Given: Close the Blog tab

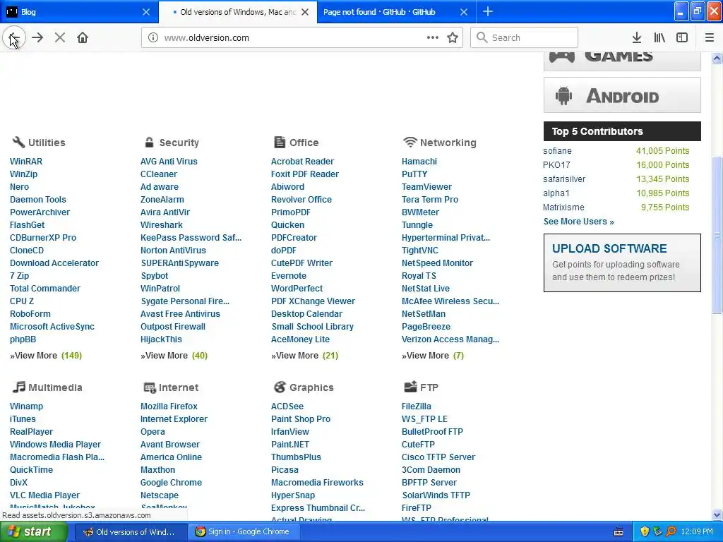Looking at the screenshot, I should click(146, 12).
